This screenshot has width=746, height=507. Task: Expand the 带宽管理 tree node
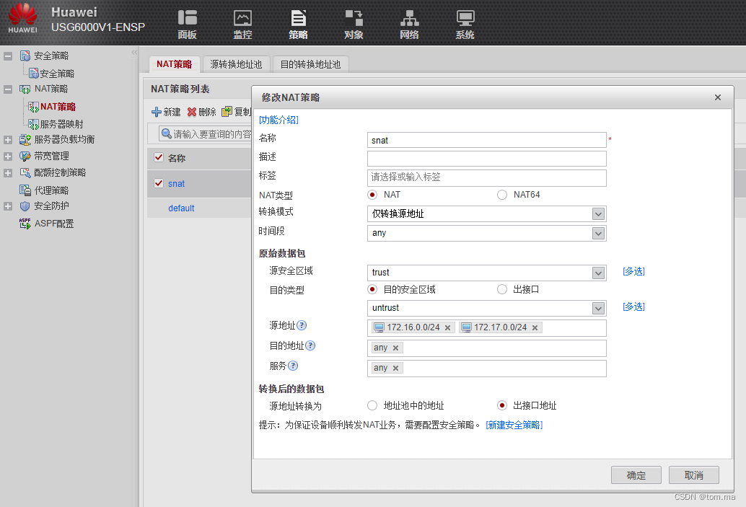coord(8,156)
